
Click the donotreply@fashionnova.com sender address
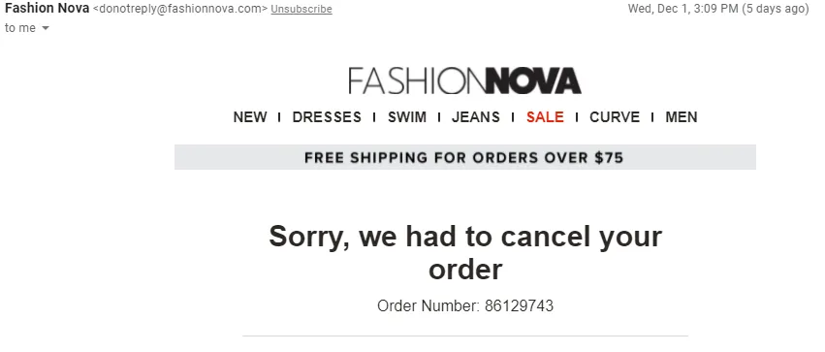[x=180, y=9]
